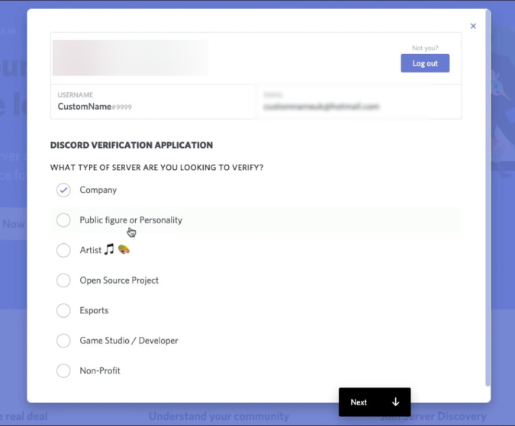This screenshot has width=515, height=426.
Task: Click the Next button
Action: point(375,402)
